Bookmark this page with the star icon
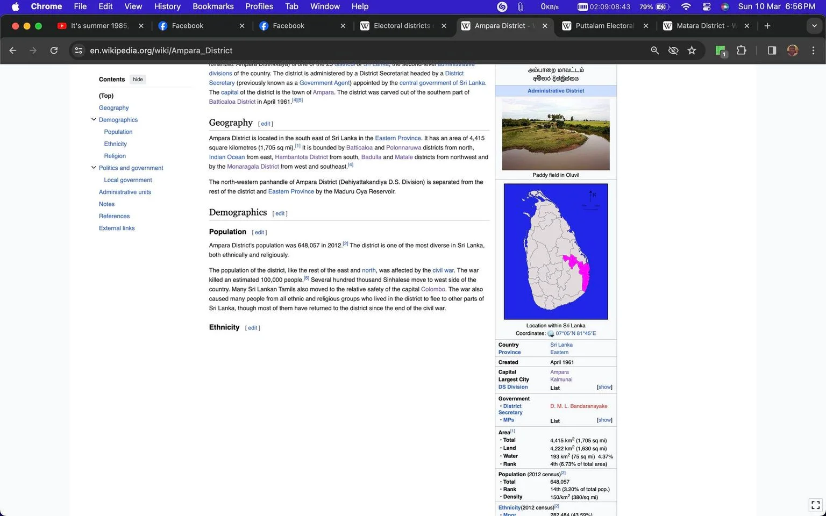 coord(692,51)
